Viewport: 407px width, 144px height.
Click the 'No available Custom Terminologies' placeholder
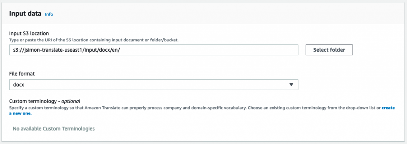tap(54, 128)
